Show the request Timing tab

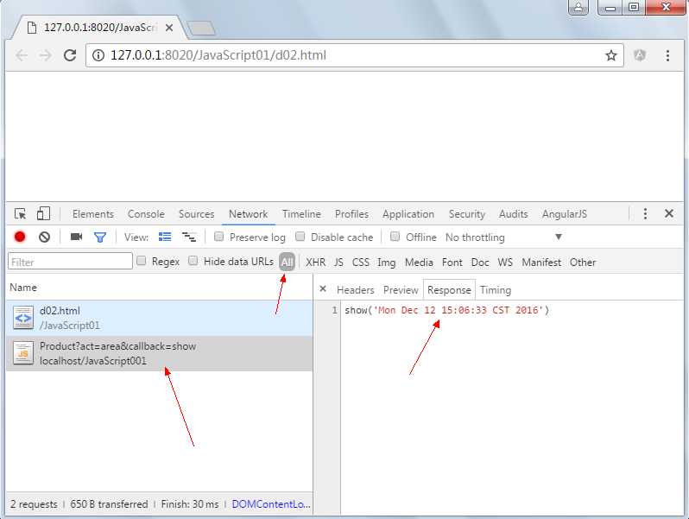[496, 290]
